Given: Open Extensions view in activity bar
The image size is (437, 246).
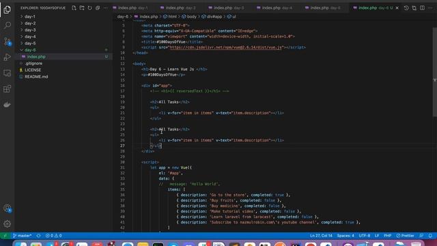Looking at the screenshot, I should pos(8,89).
